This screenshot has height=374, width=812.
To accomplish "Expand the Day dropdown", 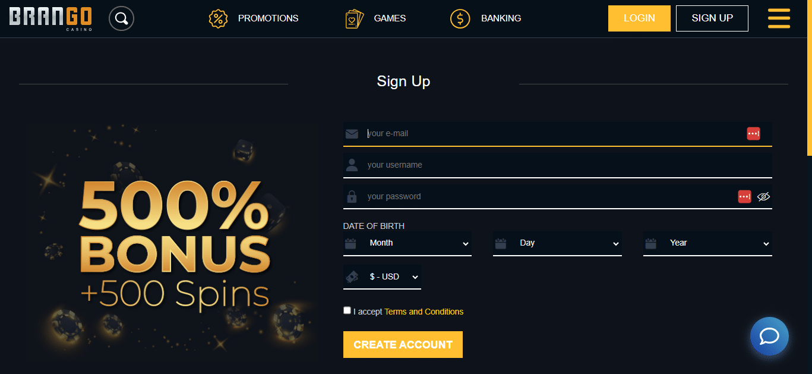I will coord(557,243).
